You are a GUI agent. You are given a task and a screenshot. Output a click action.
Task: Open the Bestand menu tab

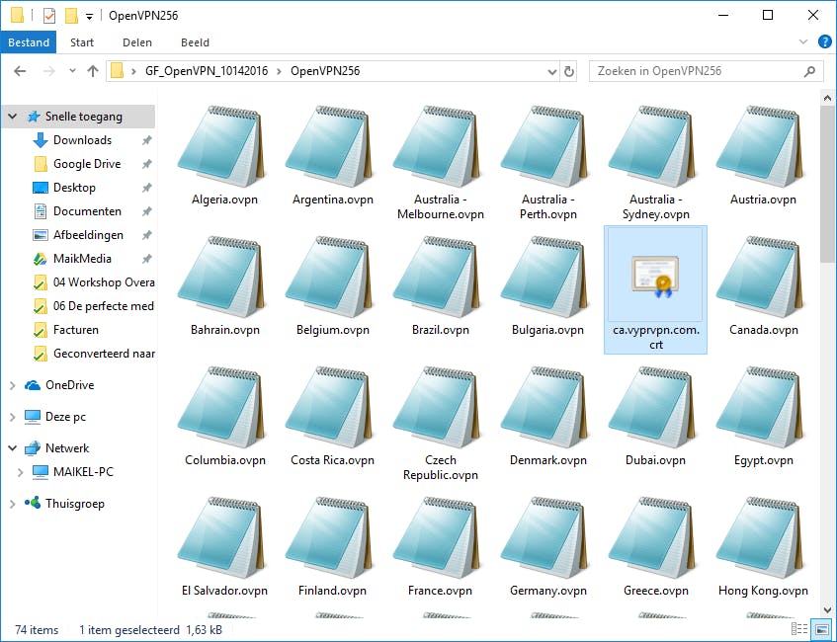point(29,42)
